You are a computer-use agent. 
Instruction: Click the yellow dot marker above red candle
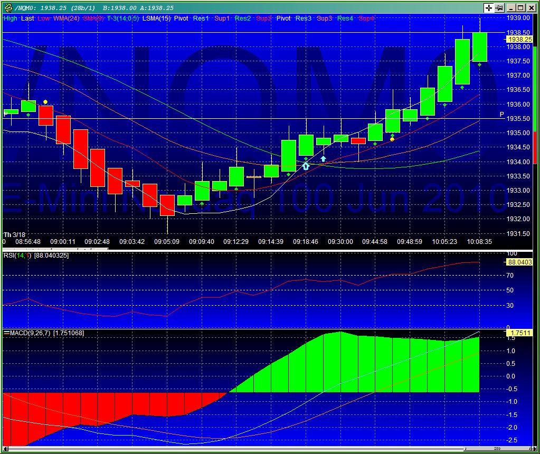[45, 102]
